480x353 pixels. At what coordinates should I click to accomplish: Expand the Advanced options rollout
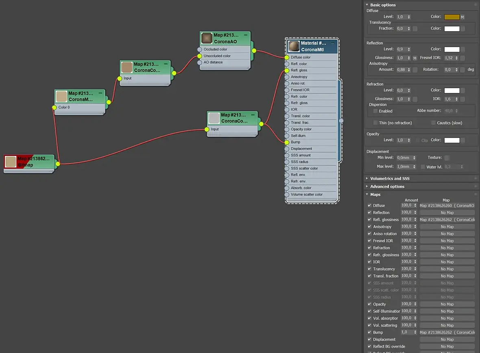pyautogui.click(x=367, y=186)
